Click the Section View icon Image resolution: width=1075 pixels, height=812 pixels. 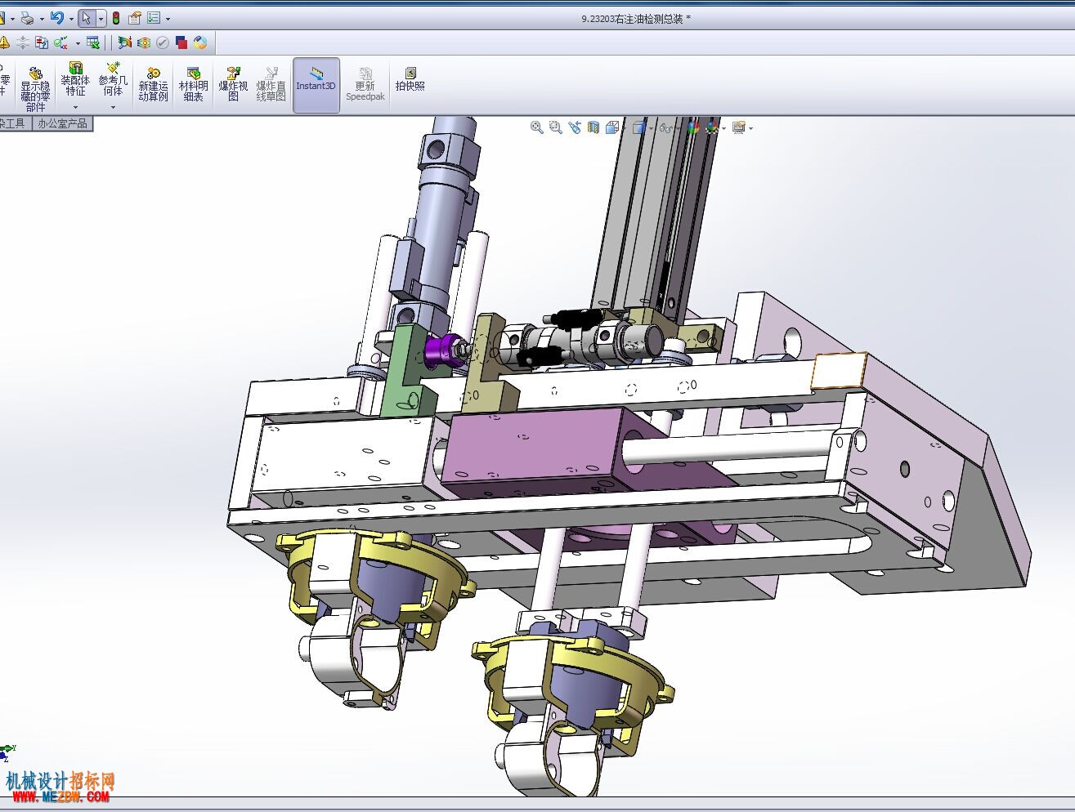click(x=593, y=127)
